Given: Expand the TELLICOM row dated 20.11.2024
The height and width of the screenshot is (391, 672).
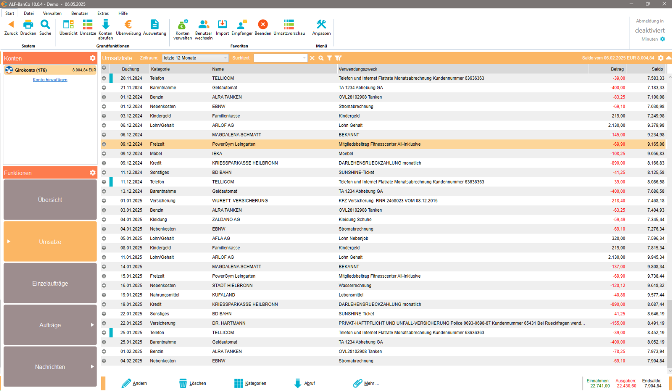Looking at the screenshot, I should (104, 78).
